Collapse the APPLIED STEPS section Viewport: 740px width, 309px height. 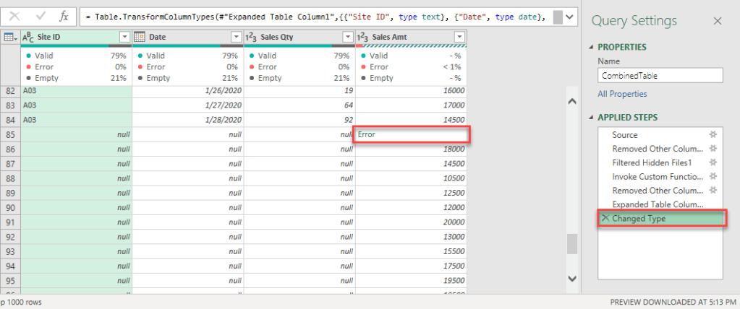click(x=592, y=117)
